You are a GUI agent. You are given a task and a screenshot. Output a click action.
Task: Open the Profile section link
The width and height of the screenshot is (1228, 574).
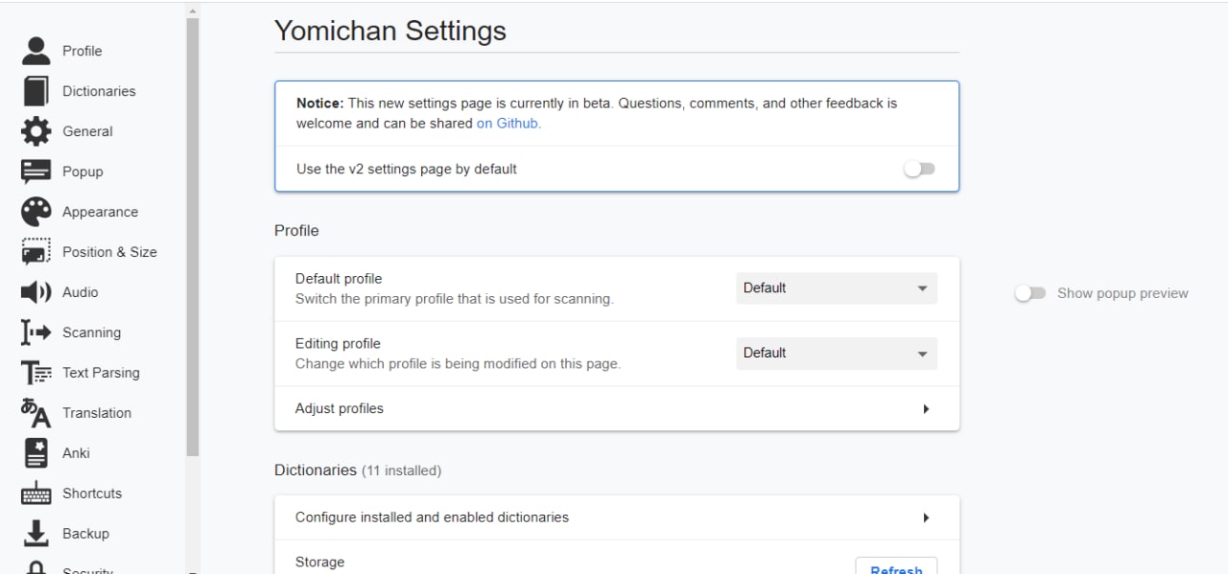pos(83,51)
